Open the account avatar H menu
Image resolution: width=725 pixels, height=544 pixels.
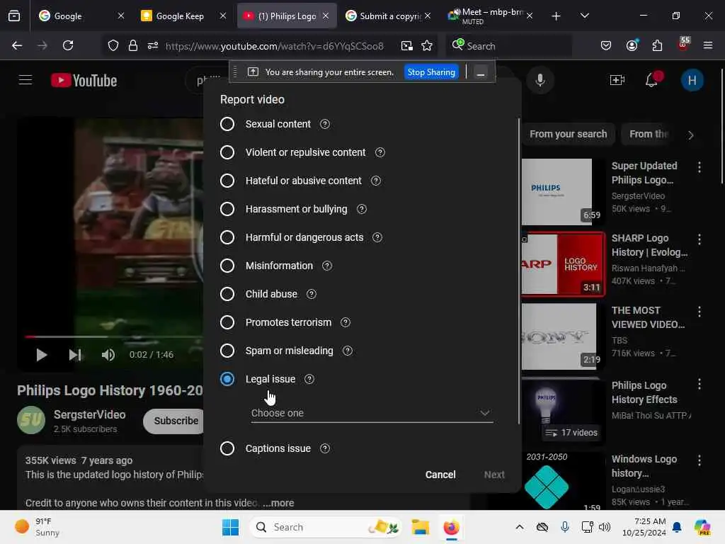tap(692, 80)
